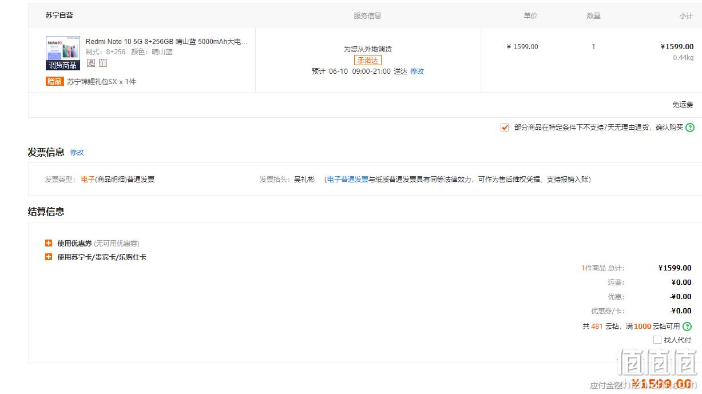Expand the 使用苏宁卡/贵宾卡/乐购仕卡 section
This screenshot has width=702, height=394.
click(x=49, y=257)
